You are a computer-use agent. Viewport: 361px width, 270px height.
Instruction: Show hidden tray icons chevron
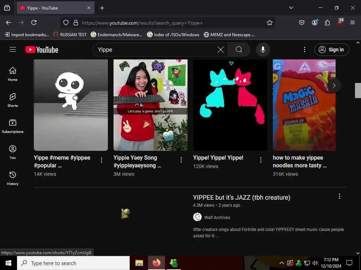[281, 263]
